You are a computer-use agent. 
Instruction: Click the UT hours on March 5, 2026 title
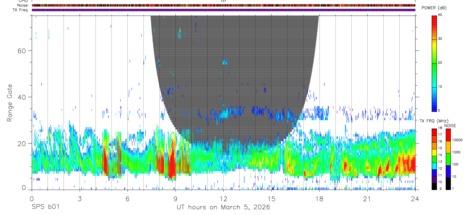click(x=223, y=207)
